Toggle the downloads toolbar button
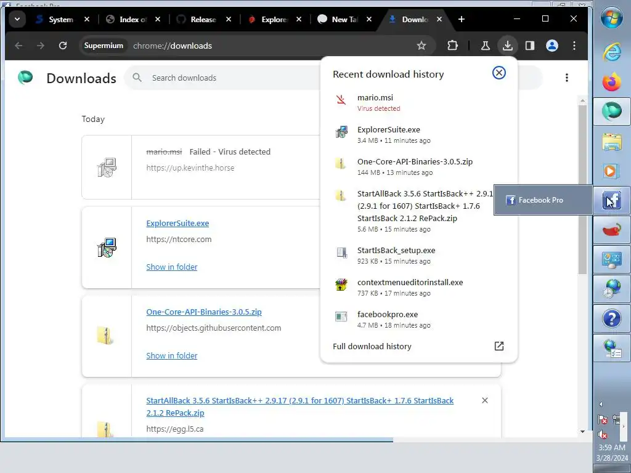Viewport: 631px width, 473px height. pyautogui.click(x=508, y=46)
